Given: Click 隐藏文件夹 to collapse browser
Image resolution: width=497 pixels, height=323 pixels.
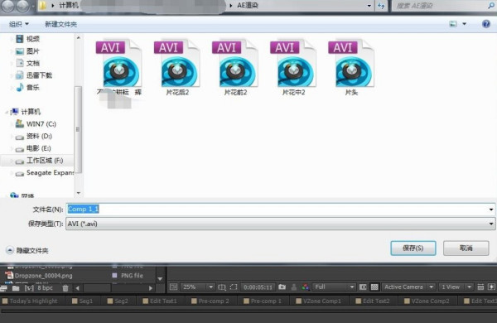Looking at the screenshot, I should click(27, 250).
